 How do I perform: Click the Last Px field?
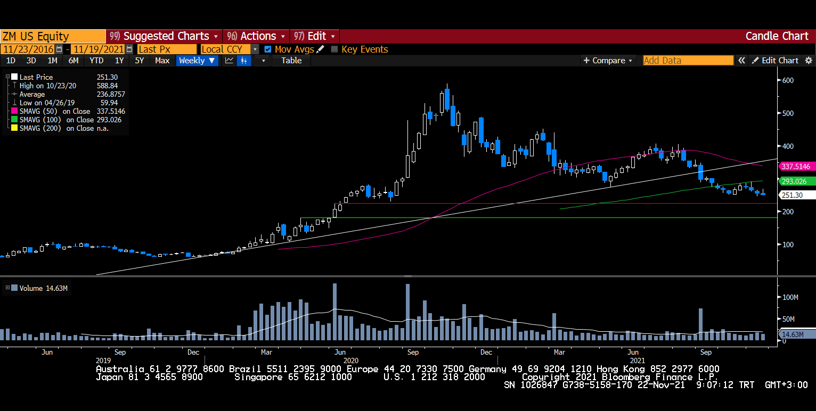tap(167, 49)
